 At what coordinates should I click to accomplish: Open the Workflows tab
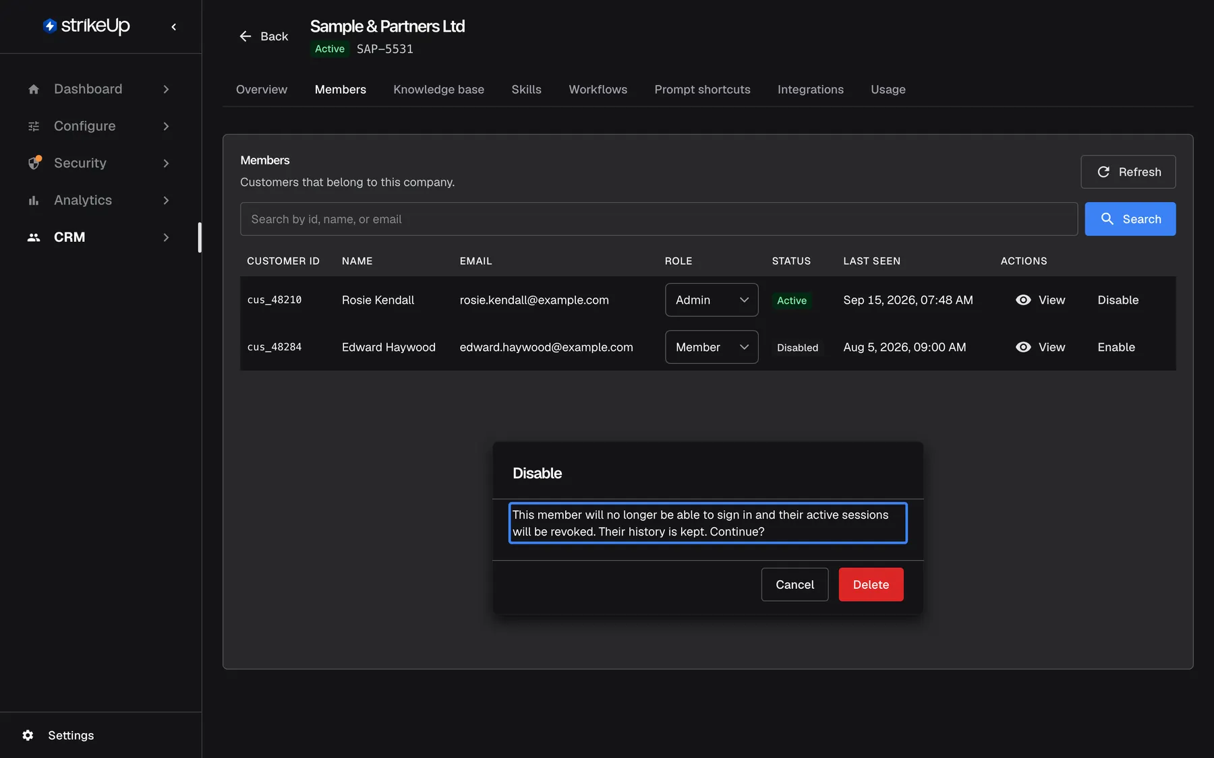point(598,90)
